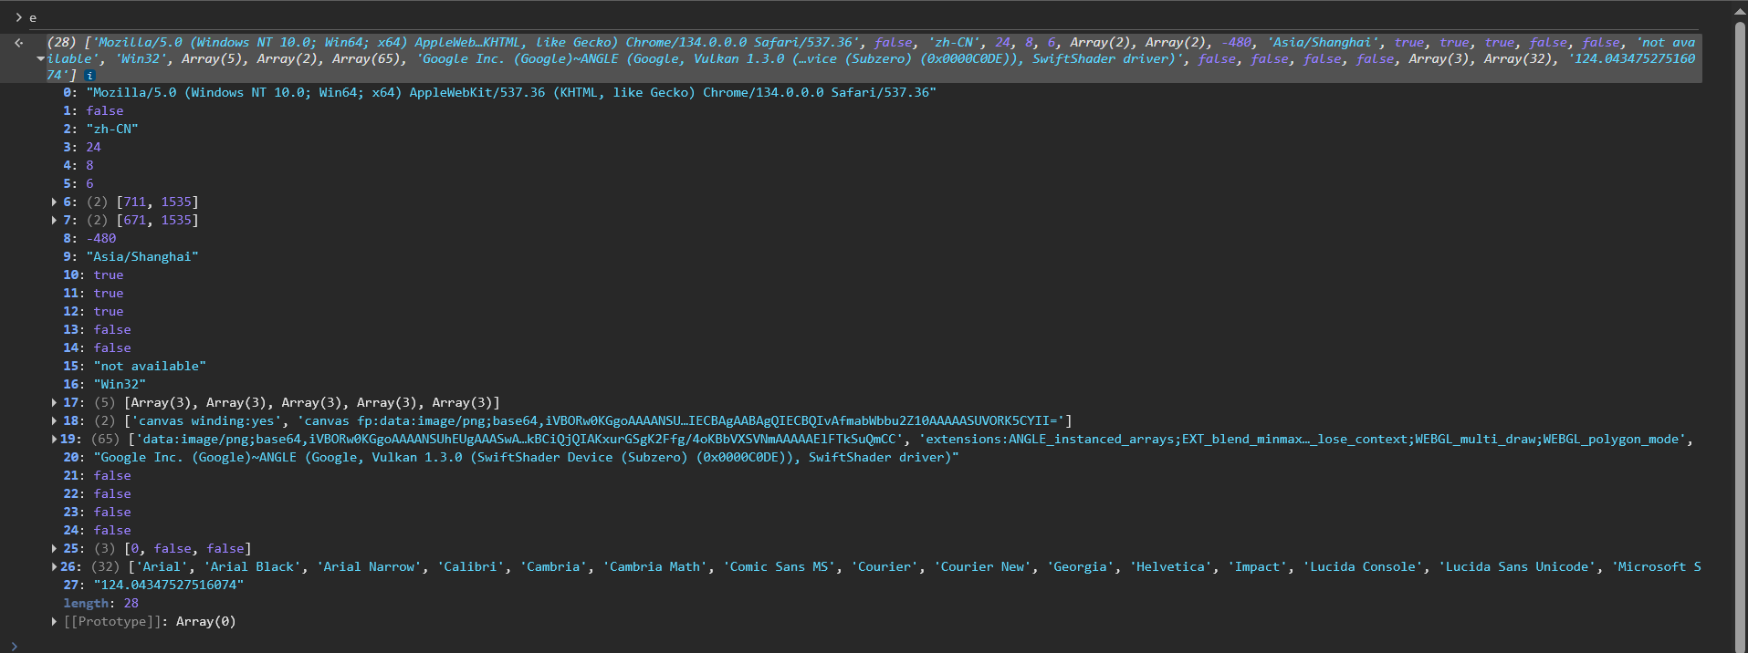Click the user agent string at index 0
The image size is (1748, 653).
pos(511,92)
